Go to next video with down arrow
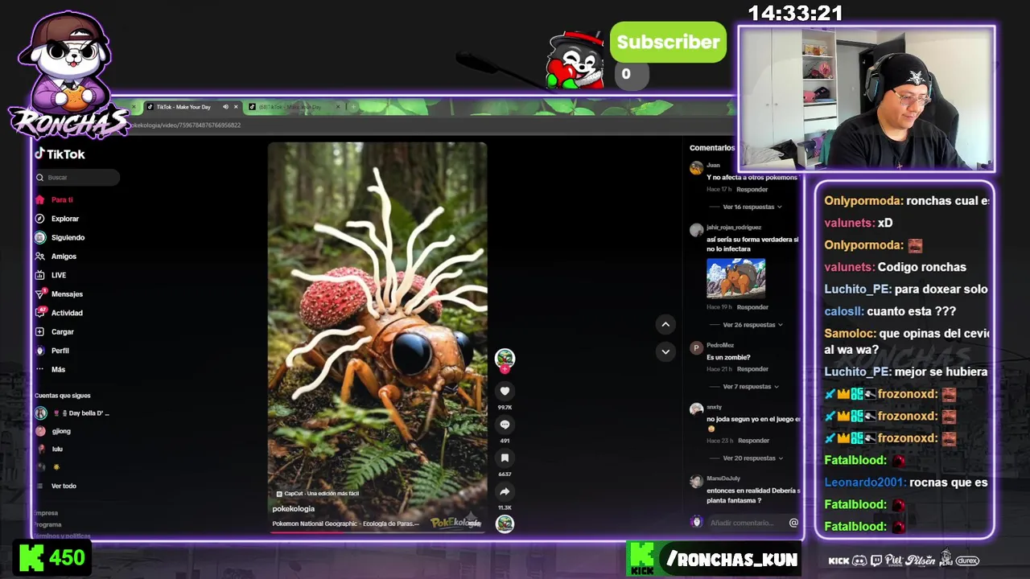This screenshot has width=1030, height=579. (x=665, y=351)
